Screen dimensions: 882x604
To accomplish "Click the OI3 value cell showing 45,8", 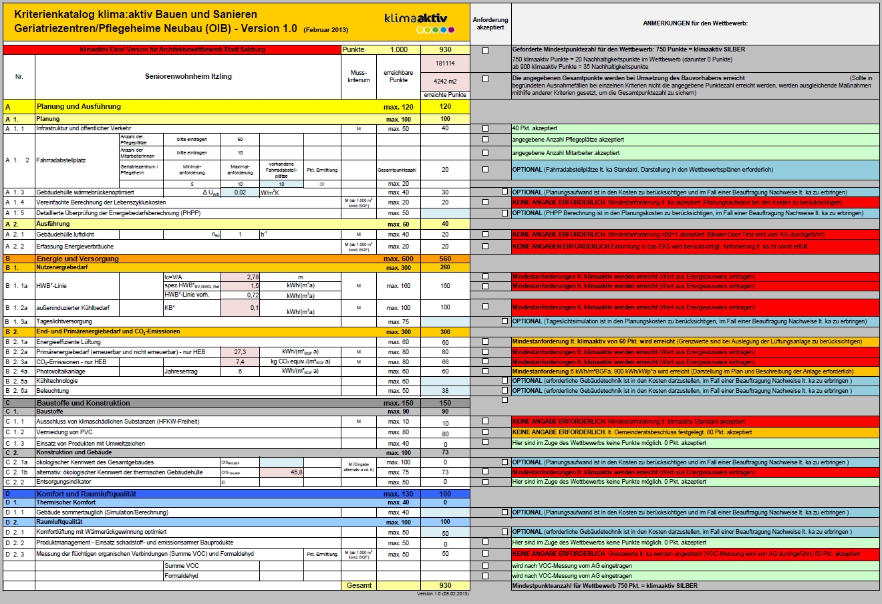I will 281,472.
